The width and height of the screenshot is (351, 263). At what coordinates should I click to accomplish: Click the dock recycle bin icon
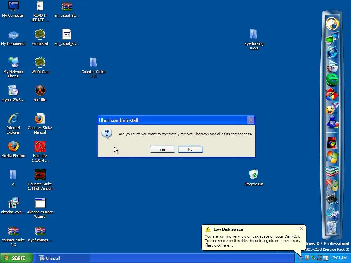point(332,227)
